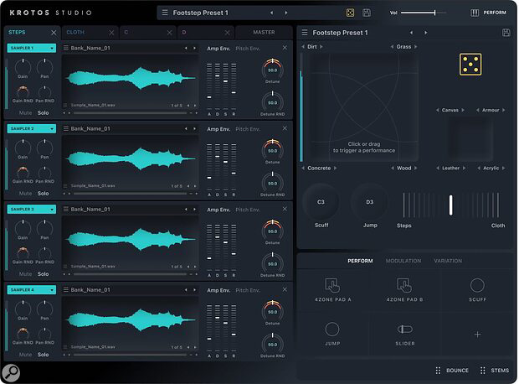
Task: Click the right arrow beside Wood surface
Action: tap(415, 169)
